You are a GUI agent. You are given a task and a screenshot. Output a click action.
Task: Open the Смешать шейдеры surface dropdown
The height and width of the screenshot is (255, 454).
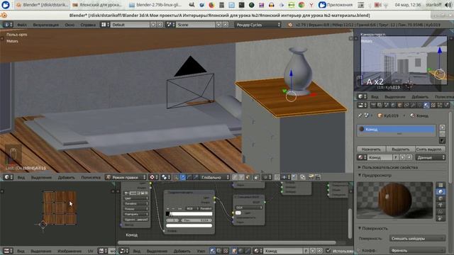pyautogui.click(x=418, y=239)
